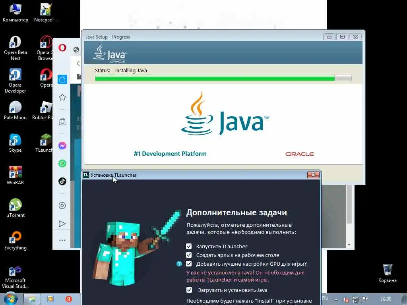This screenshot has width=407, height=305.
Task: Expand hidden system tray icons
Action: coord(336,299)
